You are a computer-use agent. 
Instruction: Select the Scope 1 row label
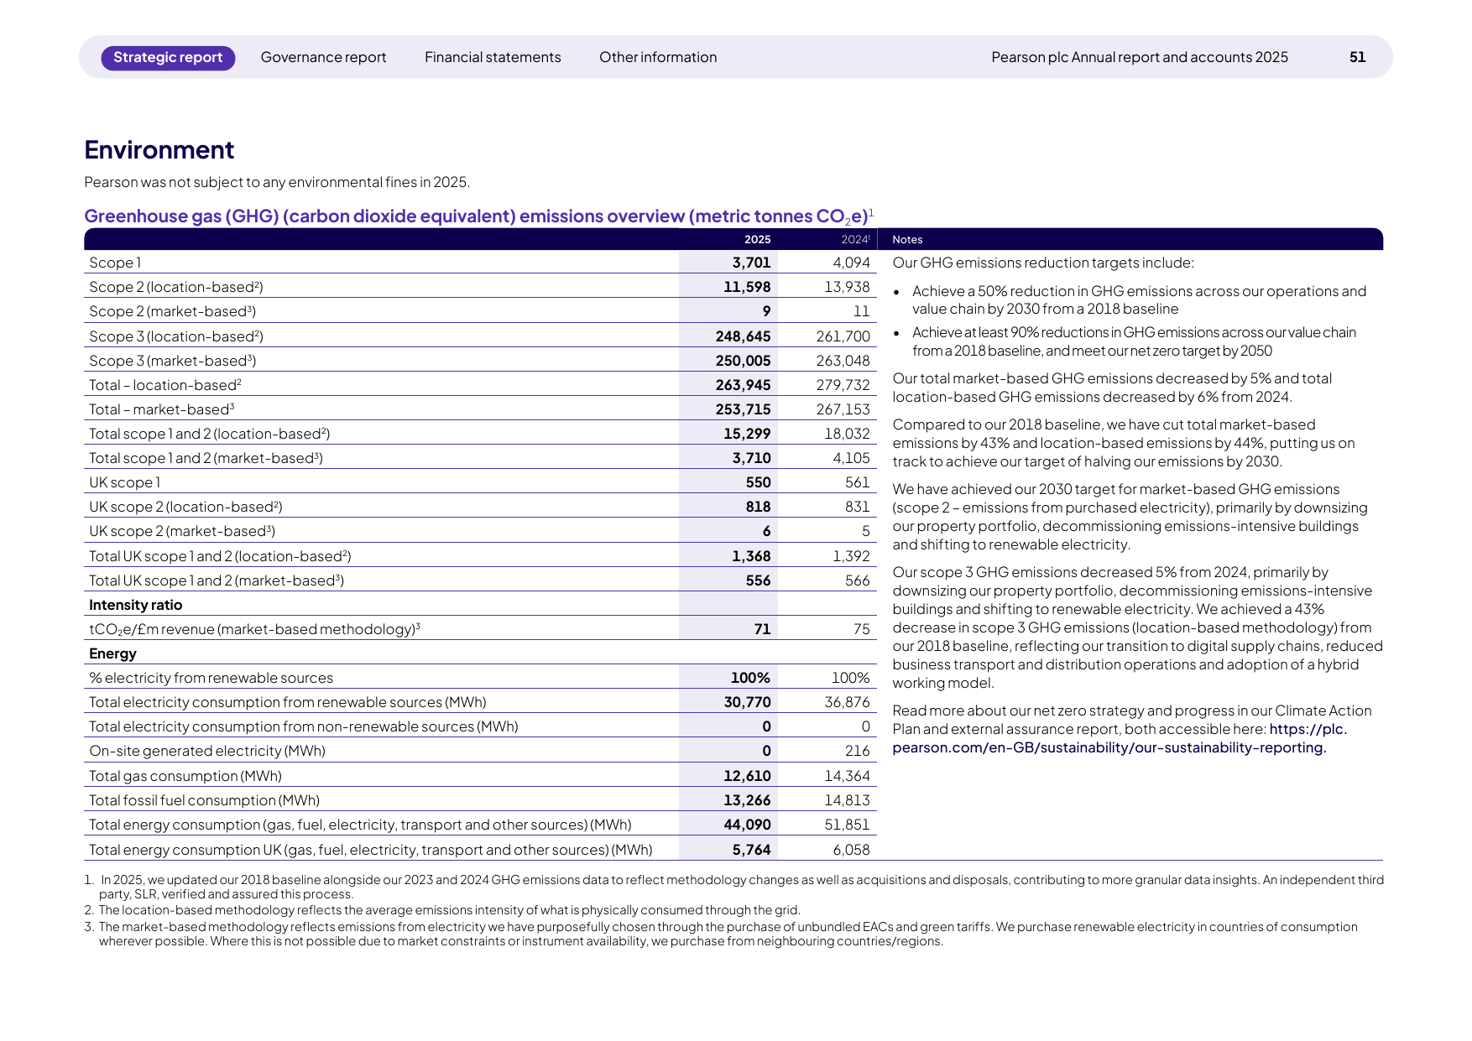[x=115, y=263]
